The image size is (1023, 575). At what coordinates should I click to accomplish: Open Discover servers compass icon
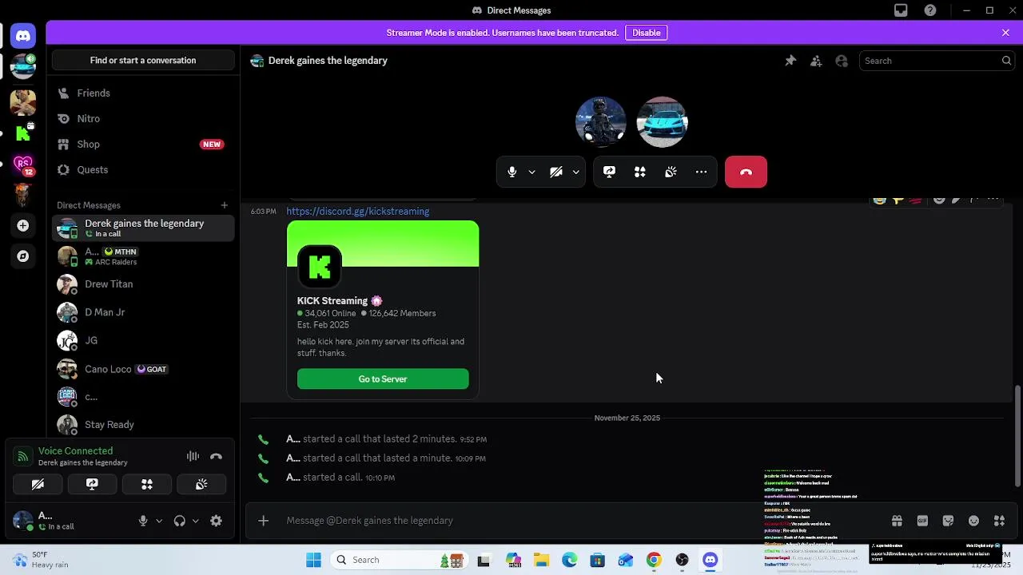[x=23, y=256]
